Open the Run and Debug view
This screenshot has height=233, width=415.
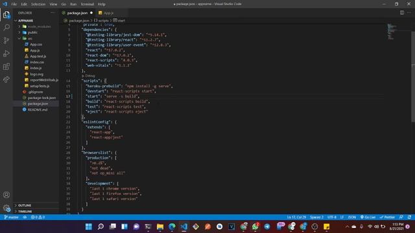coord(6,53)
